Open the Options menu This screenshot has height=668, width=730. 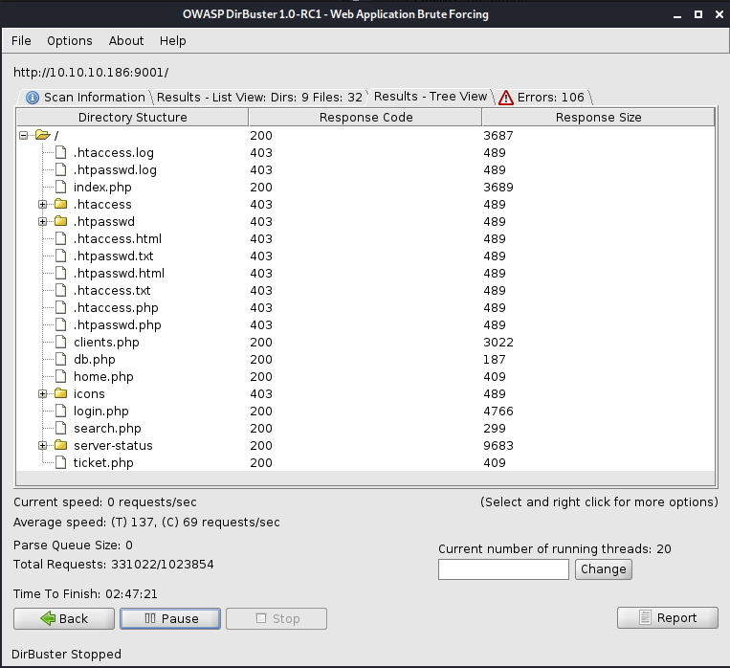pos(70,41)
